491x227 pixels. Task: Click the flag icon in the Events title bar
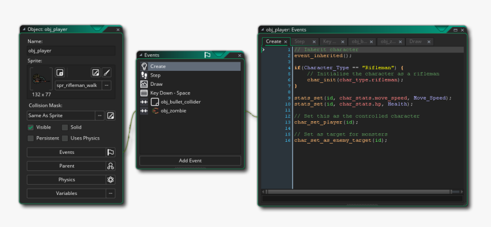tap(207, 55)
